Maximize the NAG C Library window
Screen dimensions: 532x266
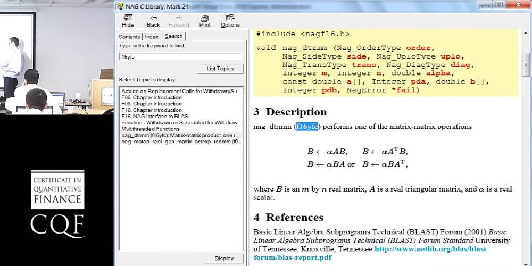(x=499, y=5)
